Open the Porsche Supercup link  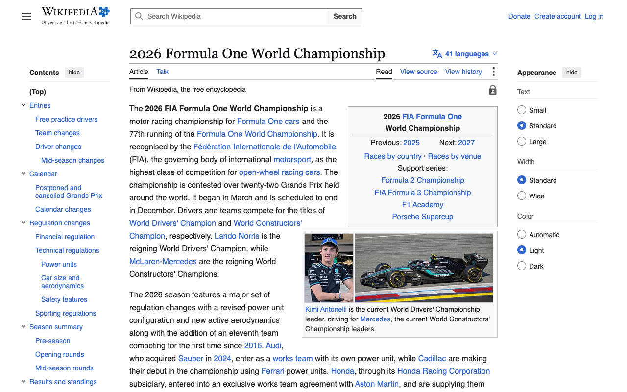click(423, 217)
